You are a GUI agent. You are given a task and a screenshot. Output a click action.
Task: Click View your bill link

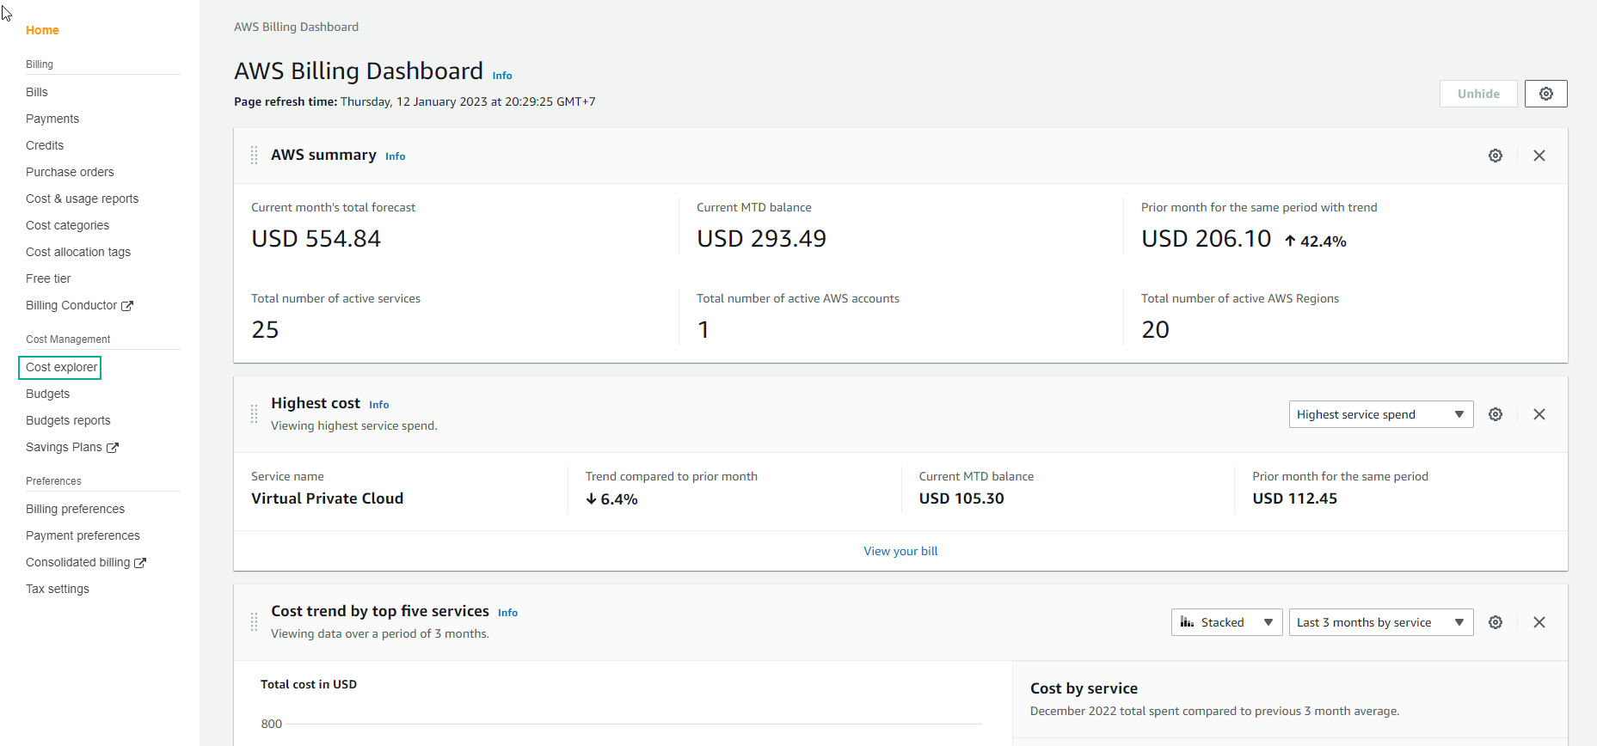click(x=900, y=551)
